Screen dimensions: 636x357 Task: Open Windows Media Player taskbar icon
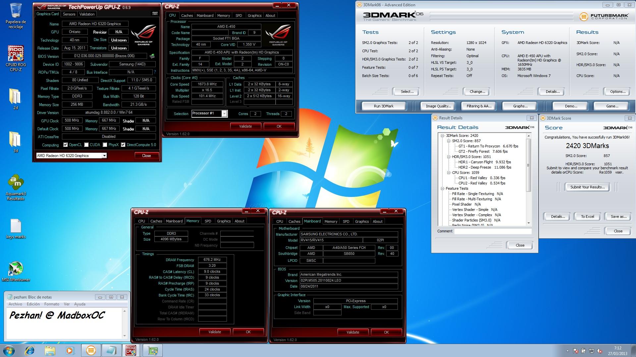(x=70, y=350)
